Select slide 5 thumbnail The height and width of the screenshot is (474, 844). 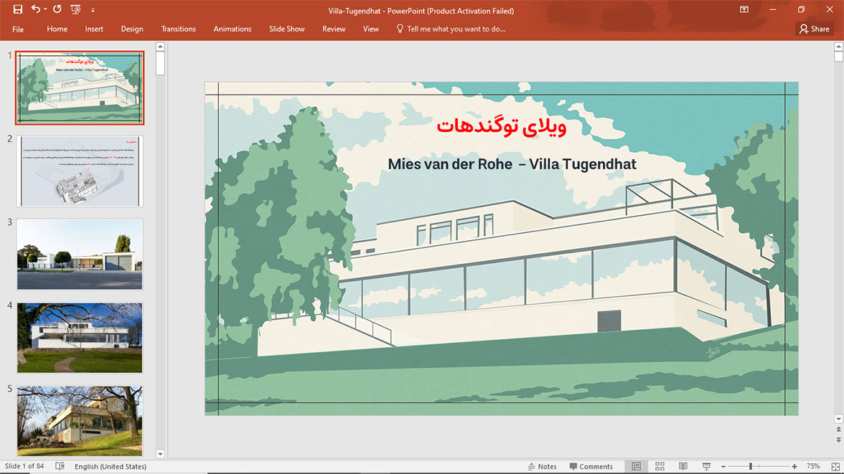[80, 421]
